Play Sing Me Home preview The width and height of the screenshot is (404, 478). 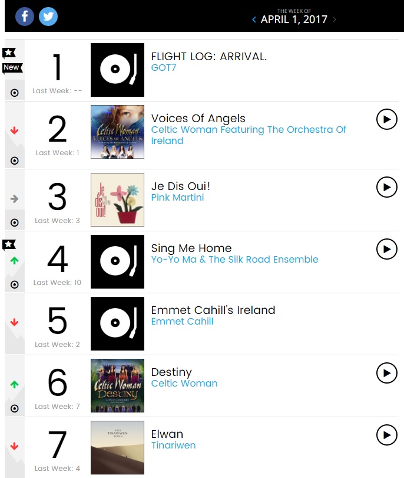pyautogui.click(x=386, y=249)
